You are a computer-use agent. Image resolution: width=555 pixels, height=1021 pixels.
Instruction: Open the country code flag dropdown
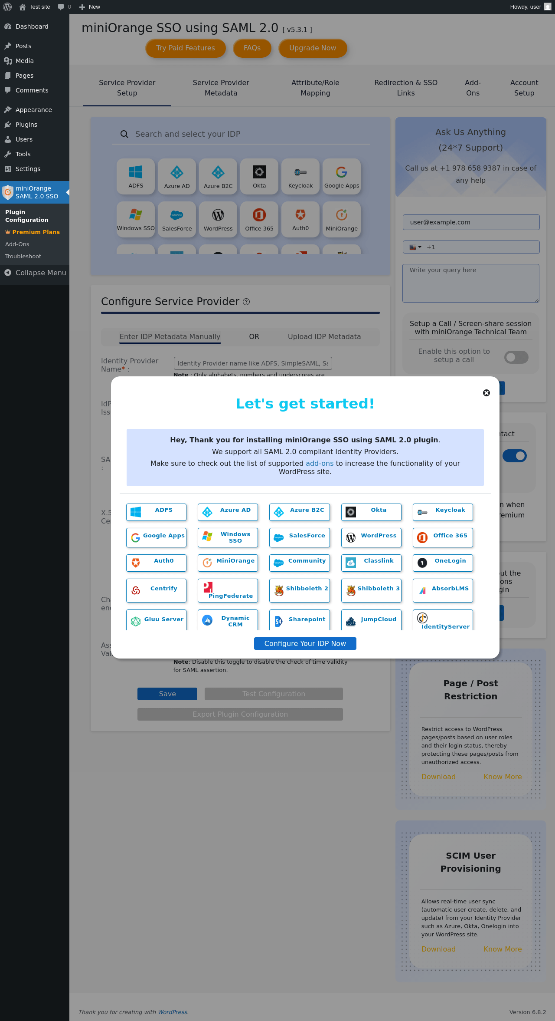415,247
